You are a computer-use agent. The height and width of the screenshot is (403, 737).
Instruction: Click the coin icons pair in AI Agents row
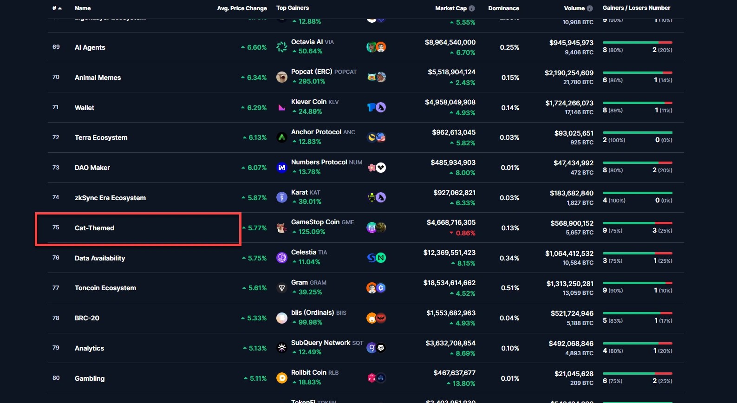(x=376, y=47)
